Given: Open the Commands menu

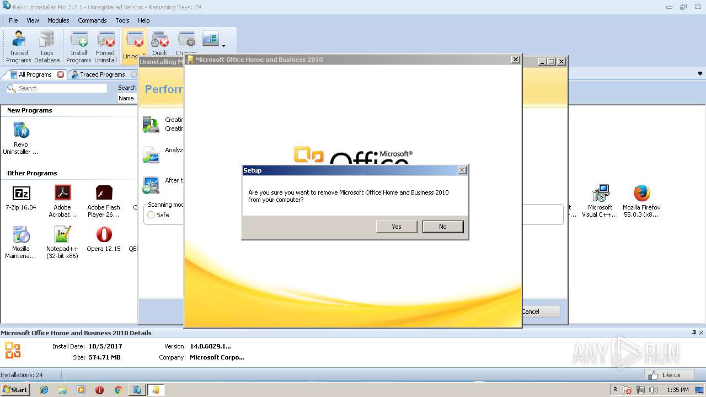Looking at the screenshot, I should click(x=92, y=20).
